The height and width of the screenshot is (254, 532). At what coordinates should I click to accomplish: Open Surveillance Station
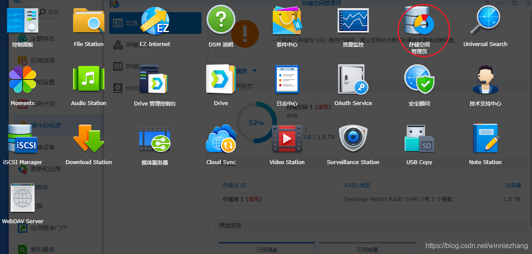pyautogui.click(x=353, y=139)
